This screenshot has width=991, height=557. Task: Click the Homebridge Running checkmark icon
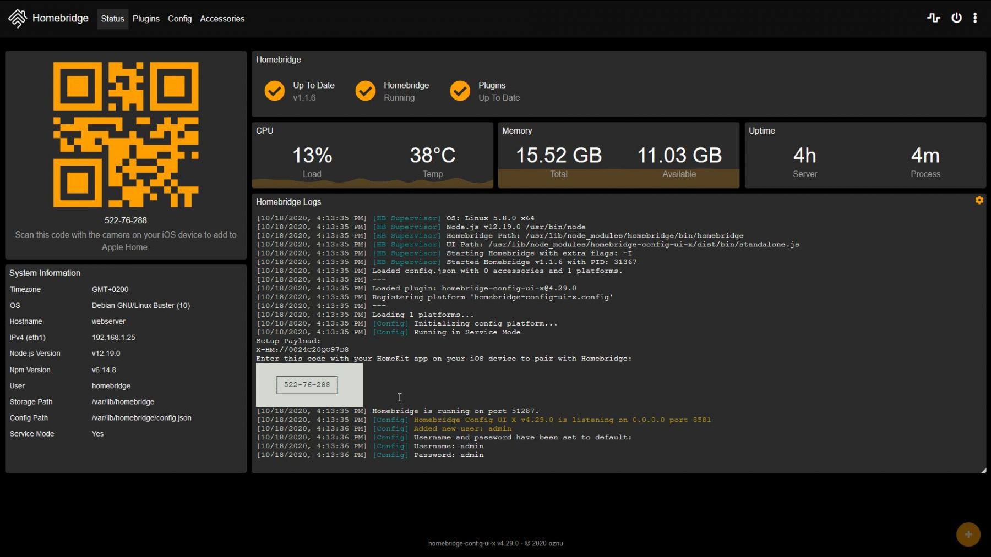click(365, 91)
